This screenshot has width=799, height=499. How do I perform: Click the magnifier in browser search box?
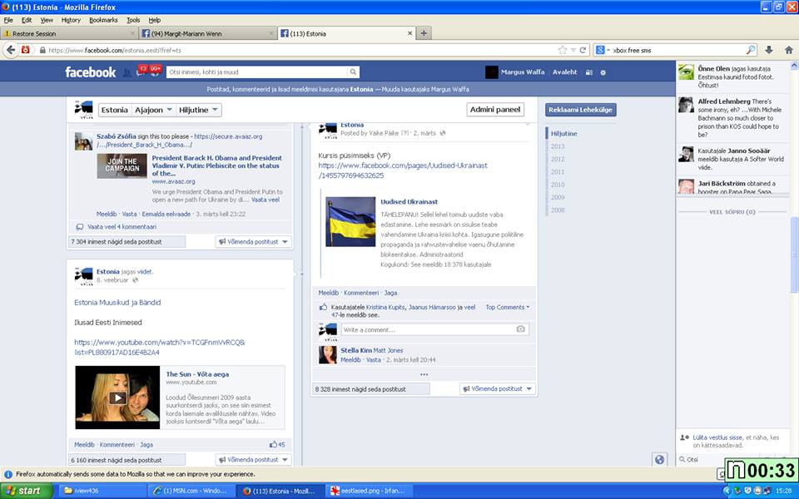pos(751,50)
